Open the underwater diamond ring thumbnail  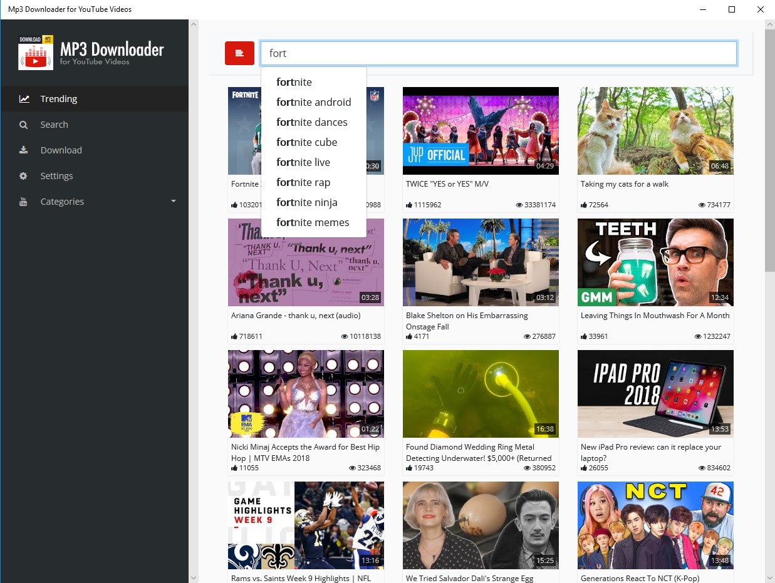(x=481, y=394)
